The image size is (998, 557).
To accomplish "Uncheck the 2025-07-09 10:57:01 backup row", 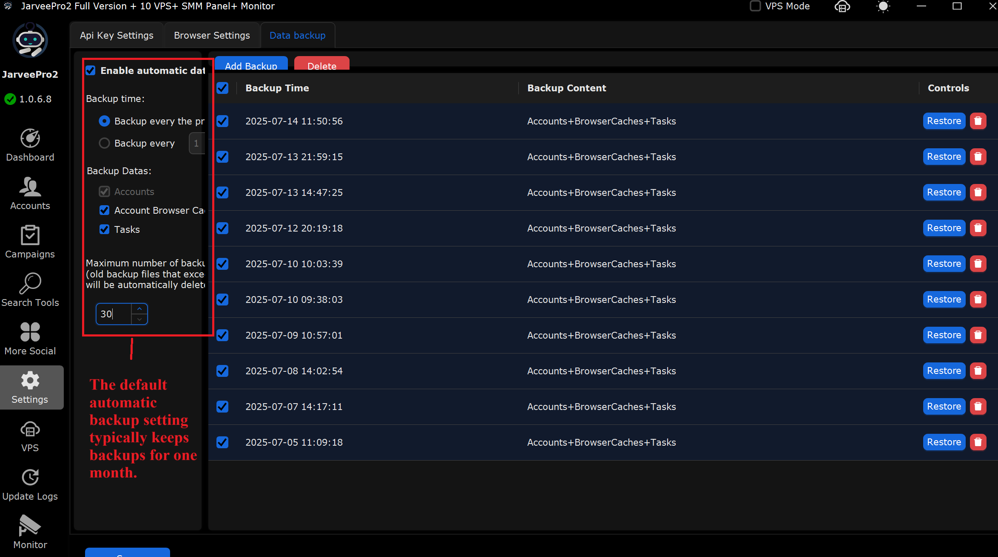I will [222, 335].
